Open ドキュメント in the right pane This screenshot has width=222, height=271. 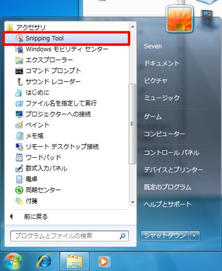click(162, 63)
